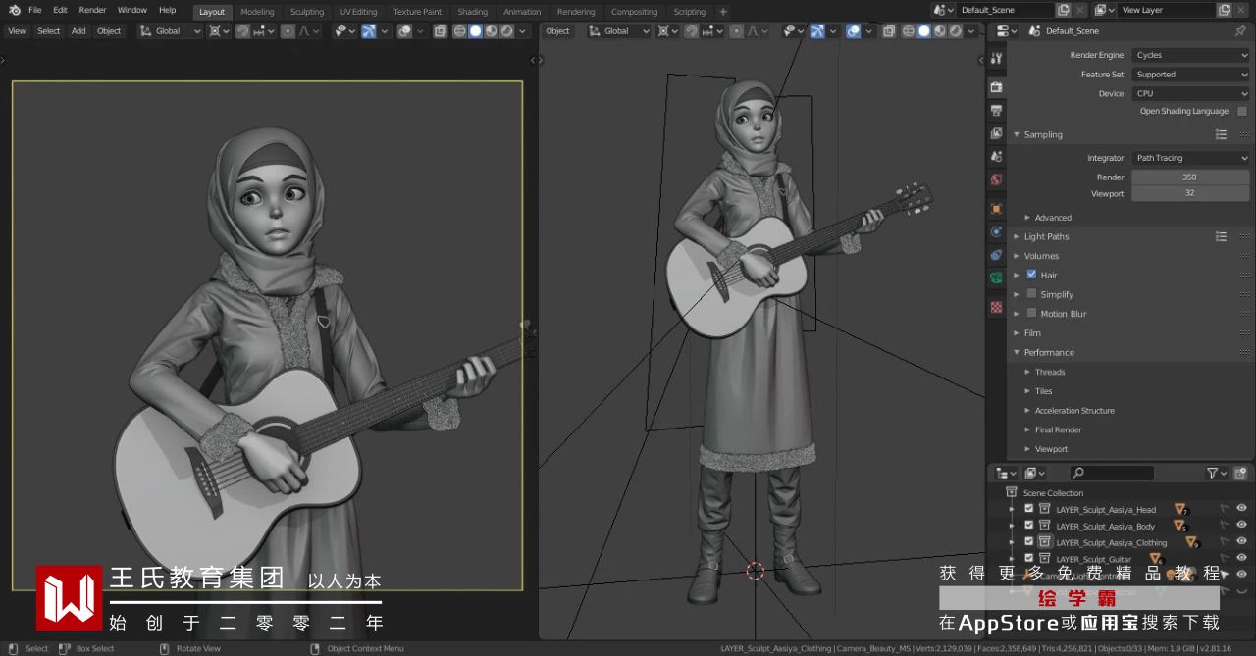
Task: Toggle X-ray mode in right viewport
Action: point(888,31)
